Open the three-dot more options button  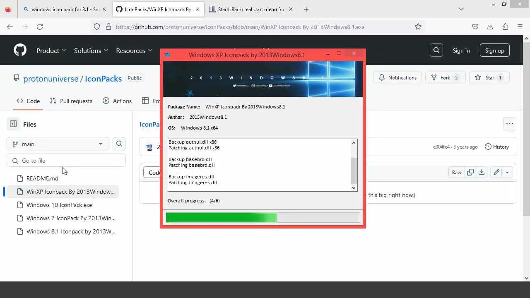pyautogui.click(x=510, y=123)
